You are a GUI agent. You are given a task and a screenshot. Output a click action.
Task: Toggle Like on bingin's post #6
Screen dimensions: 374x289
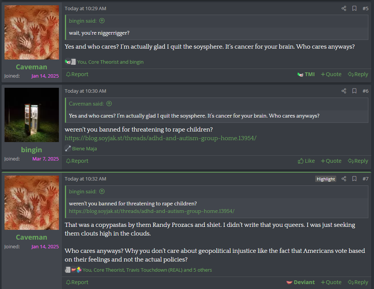pyautogui.click(x=306, y=161)
